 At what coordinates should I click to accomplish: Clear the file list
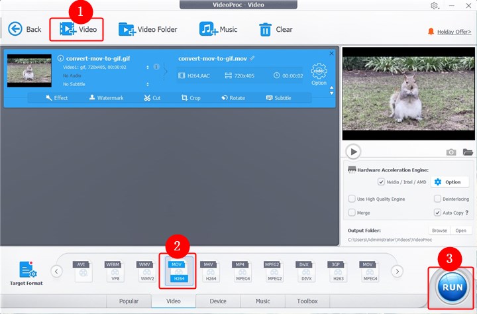[276, 30]
